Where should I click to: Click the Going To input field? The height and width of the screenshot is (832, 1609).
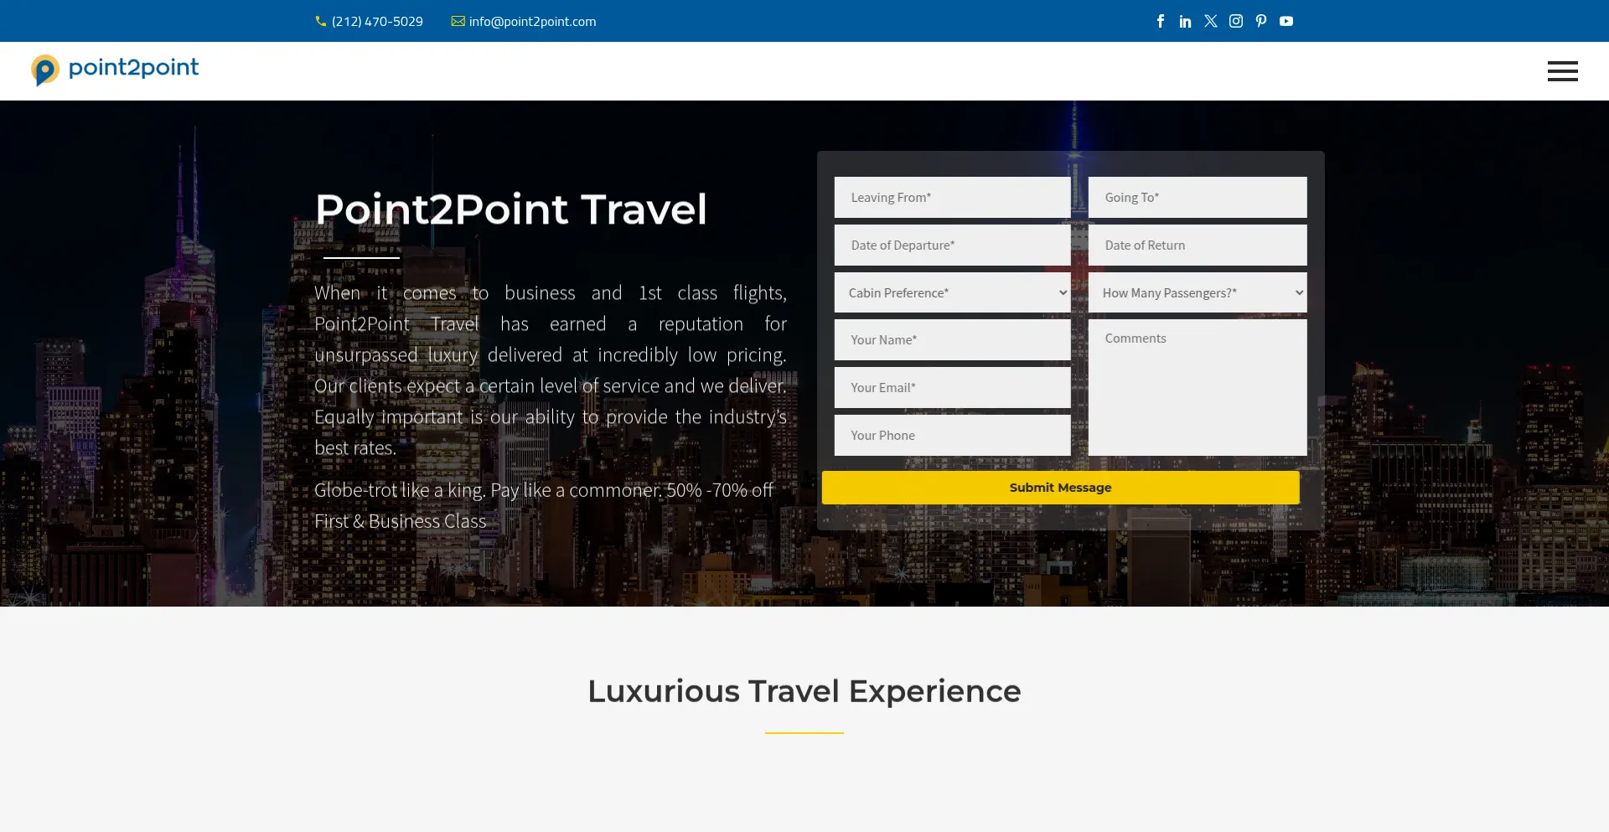point(1197,197)
